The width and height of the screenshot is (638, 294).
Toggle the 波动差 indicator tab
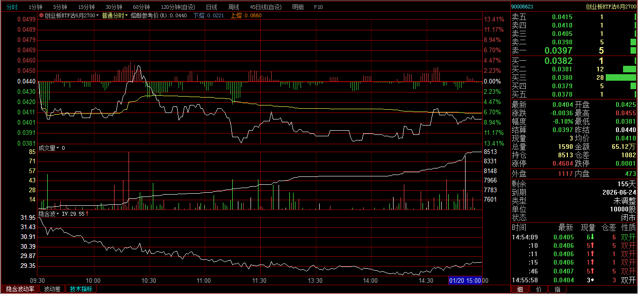tap(52, 289)
